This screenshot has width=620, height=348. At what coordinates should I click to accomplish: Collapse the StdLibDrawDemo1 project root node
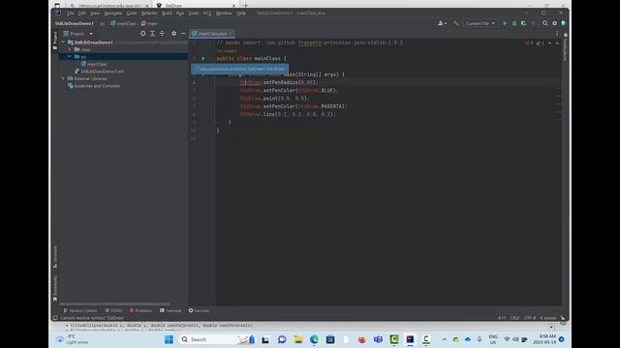pos(63,43)
